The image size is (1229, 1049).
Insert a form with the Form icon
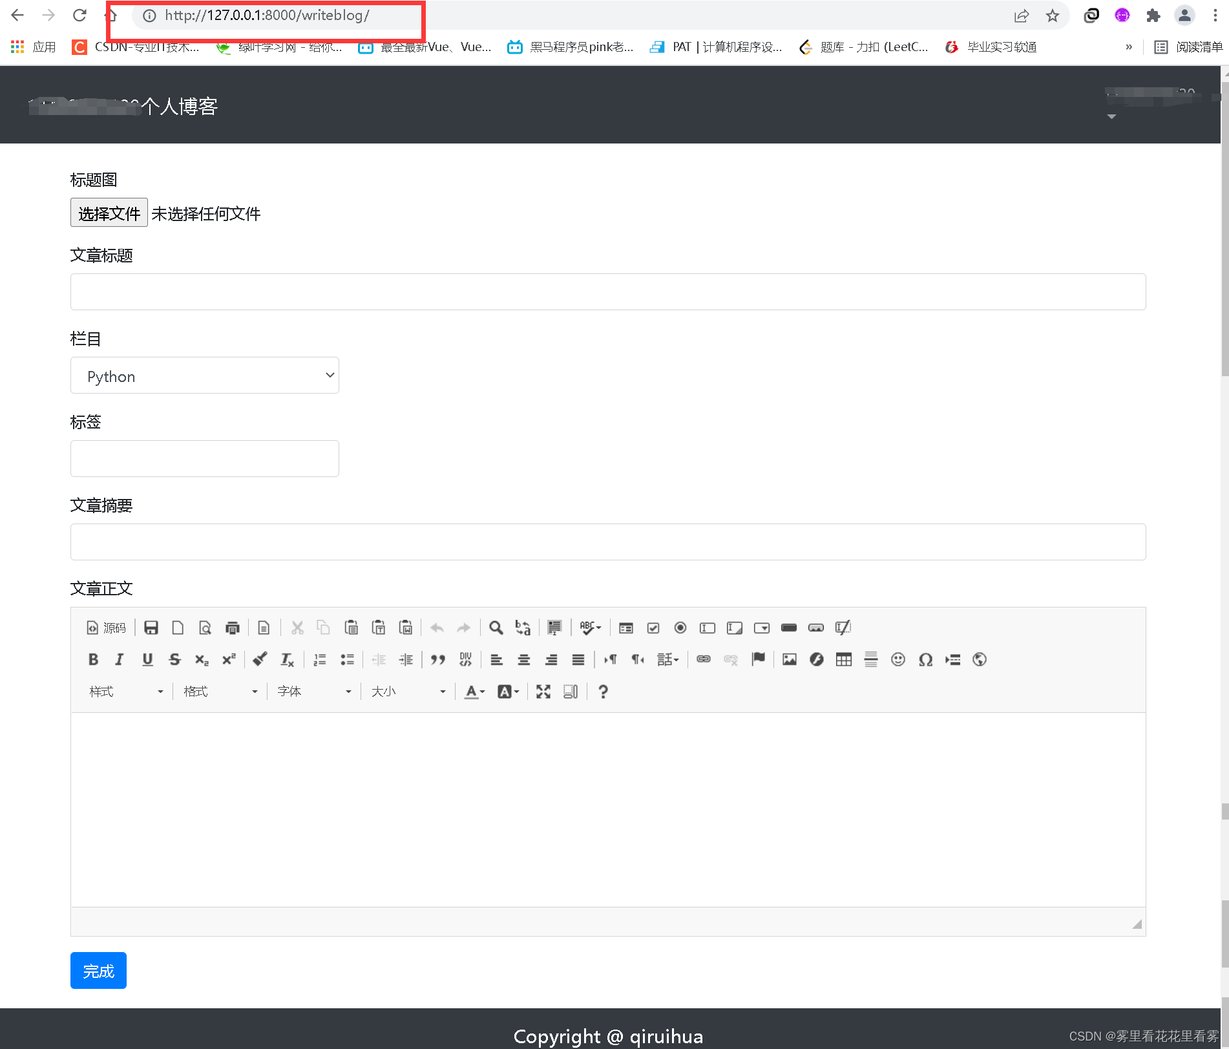[625, 628]
